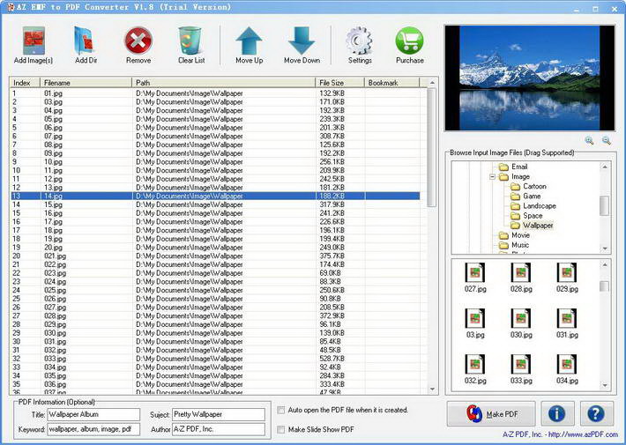Select the 032.jpg file thumbnail
This screenshot has height=445, width=626.
(475, 369)
